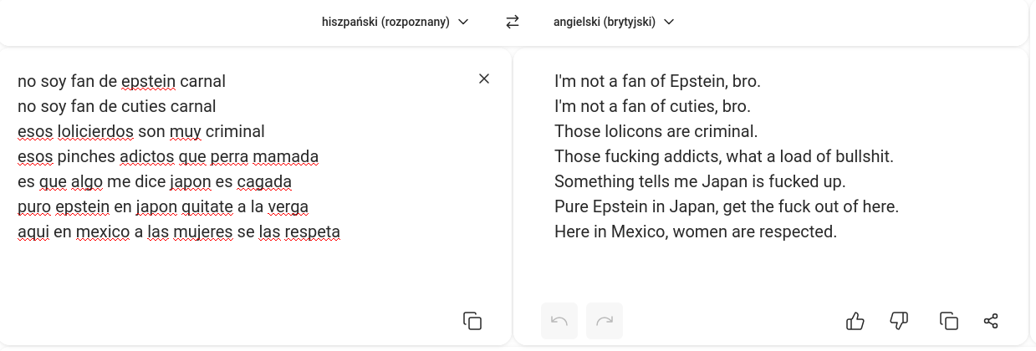Expand the source language chevron arrow

click(x=463, y=22)
